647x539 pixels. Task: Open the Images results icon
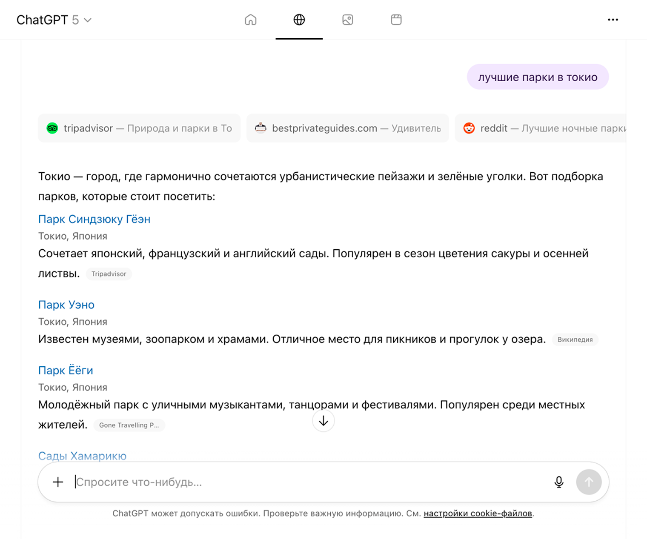(347, 20)
